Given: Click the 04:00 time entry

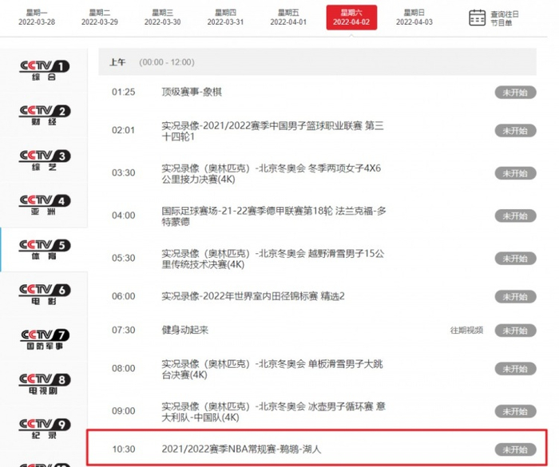Looking at the screenshot, I should click(123, 216).
